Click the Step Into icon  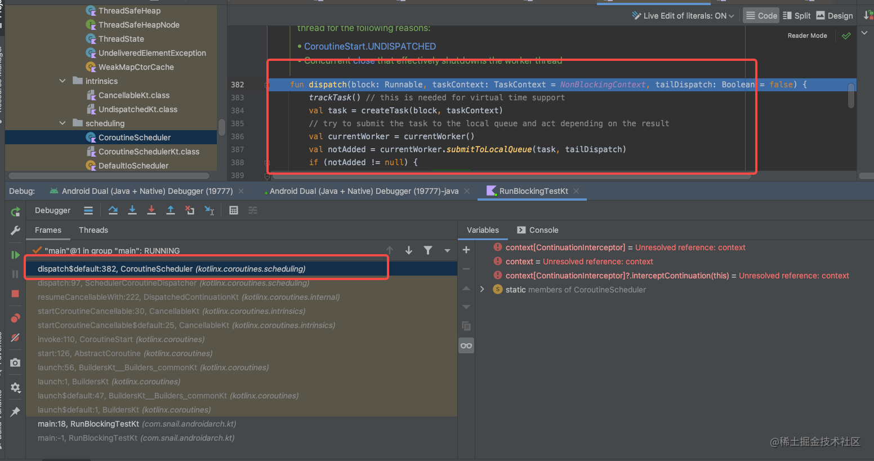pos(132,210)
